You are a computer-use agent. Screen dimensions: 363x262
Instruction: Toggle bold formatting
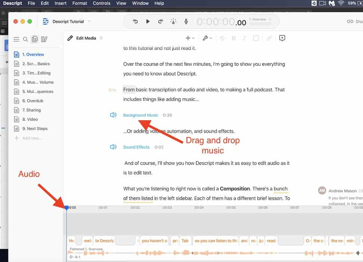pyautogui.click(x=234, y=38)
